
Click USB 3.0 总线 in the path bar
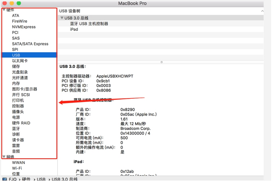pyautogui.click(x=64, y=179)
